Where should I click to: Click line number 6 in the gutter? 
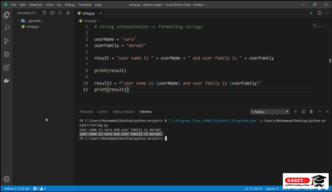click(87, 58)
